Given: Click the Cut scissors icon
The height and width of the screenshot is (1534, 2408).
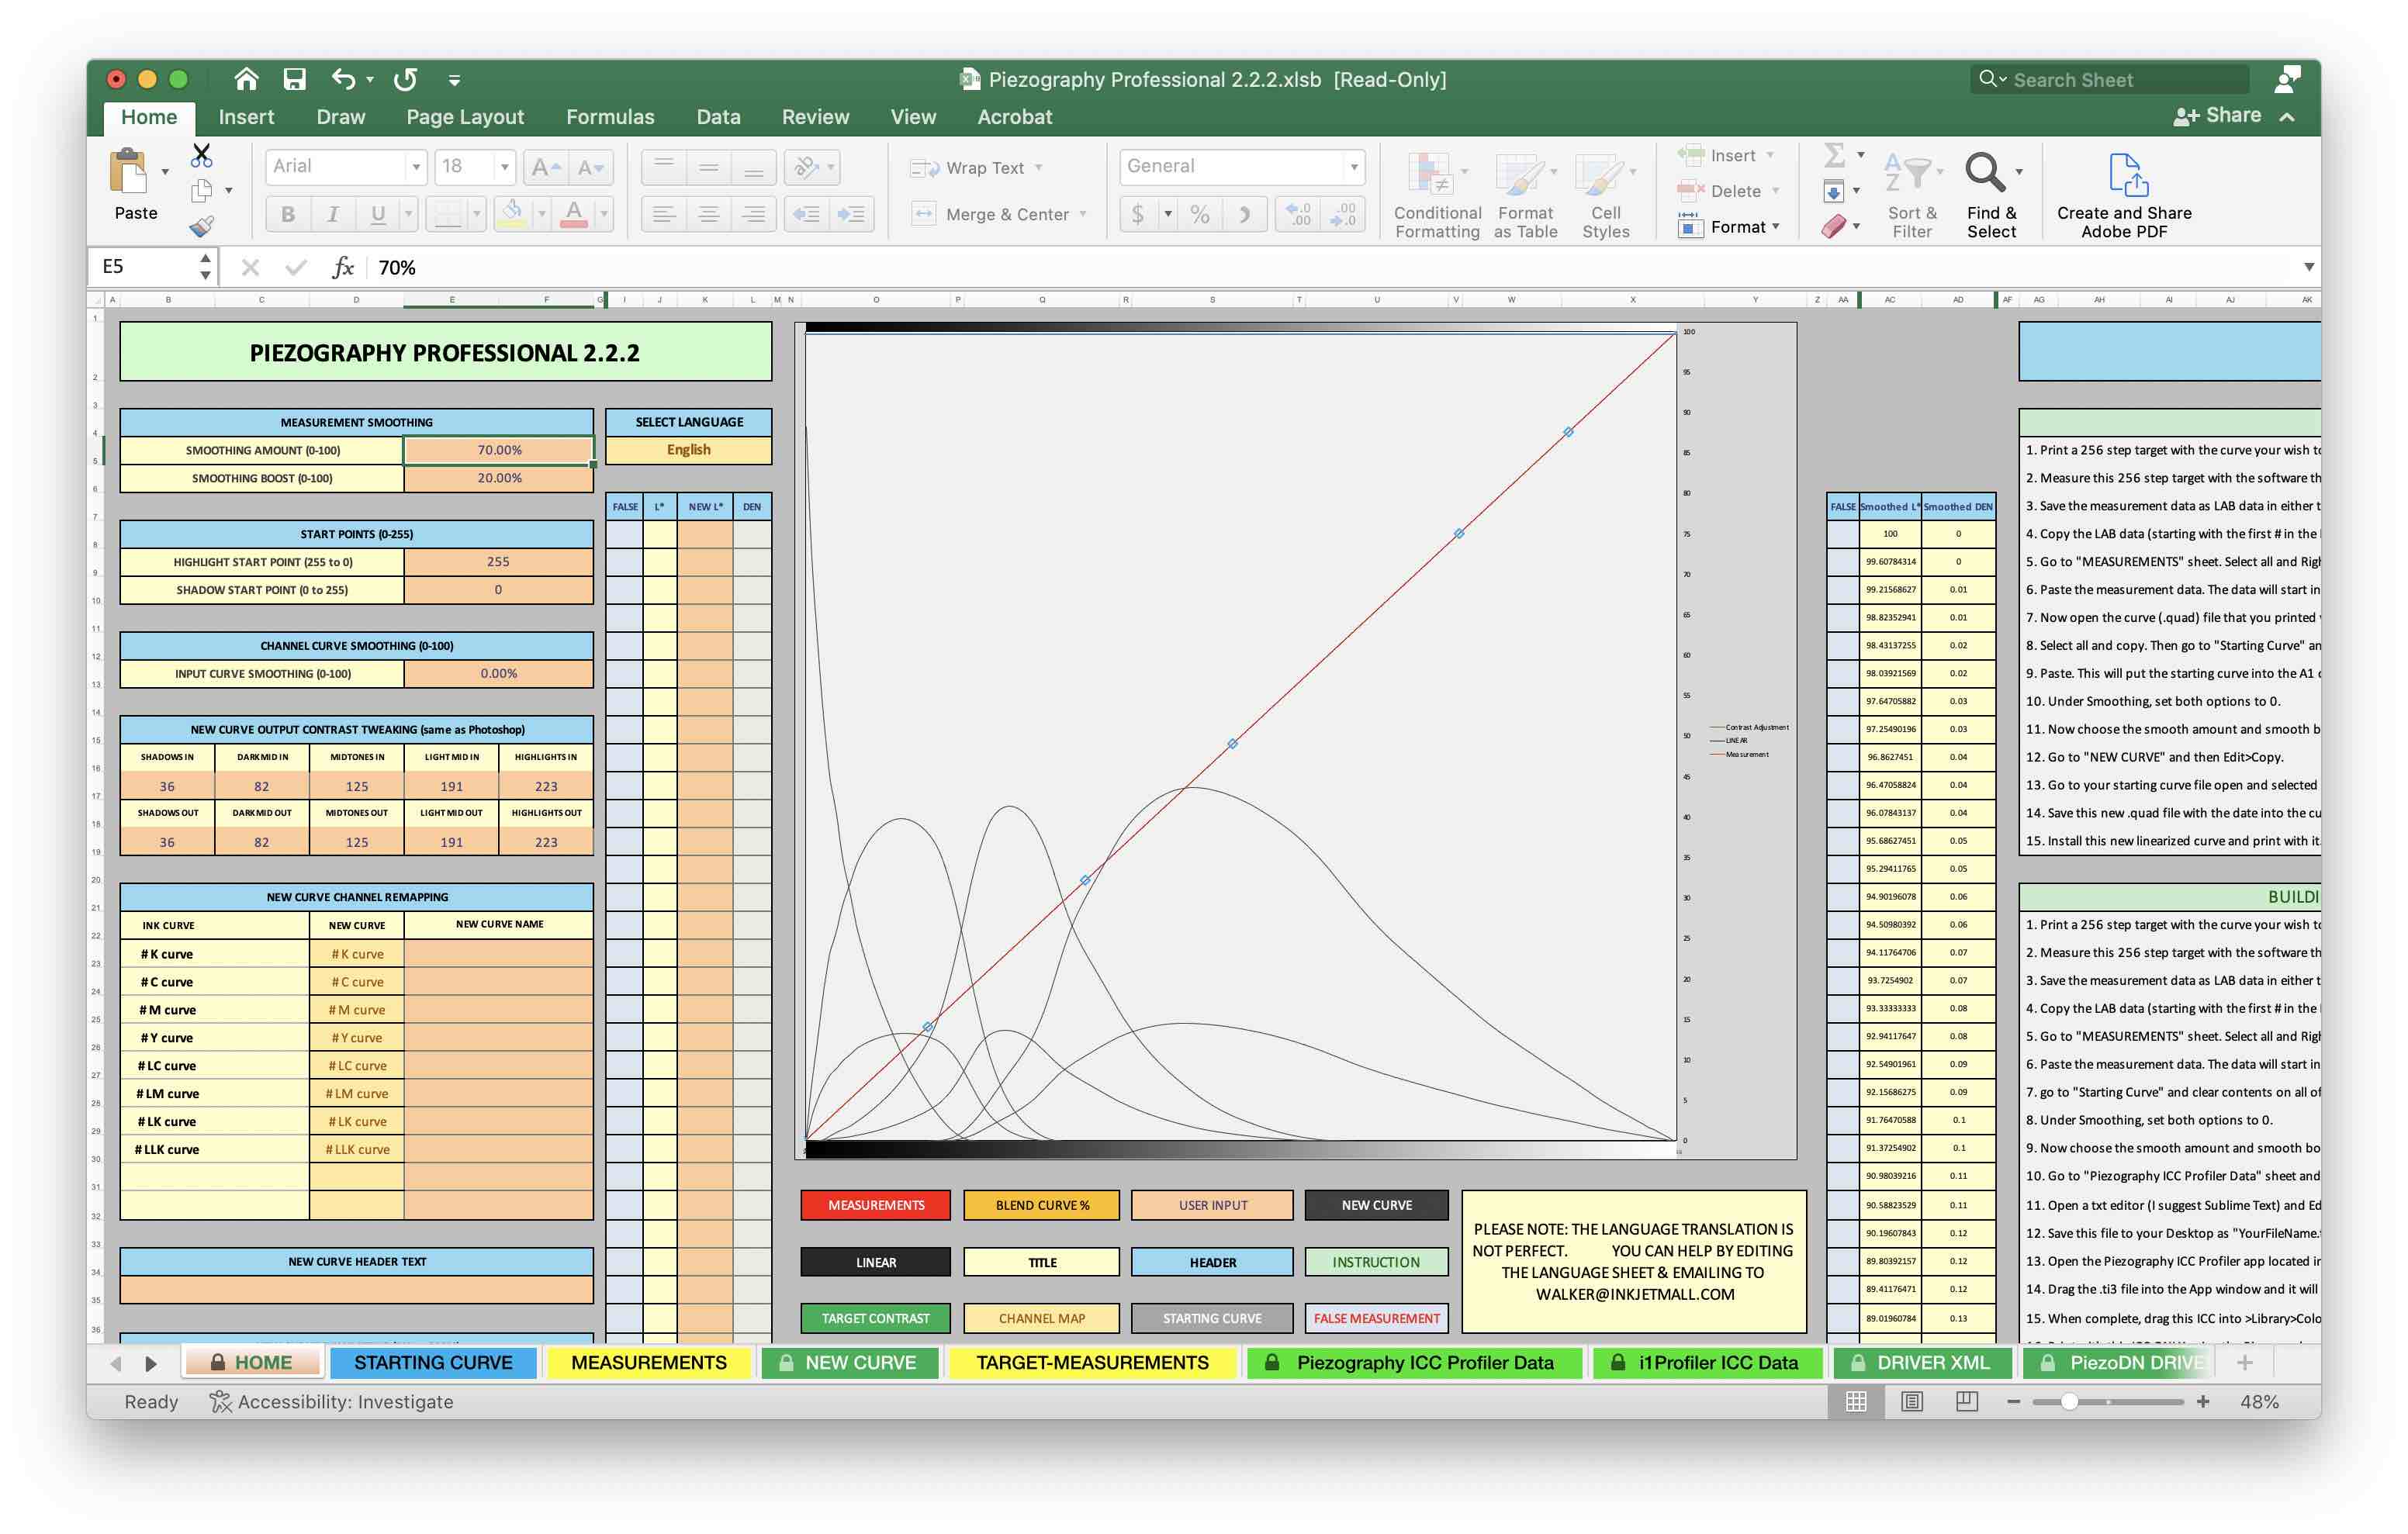Looking at the screenshot, I should [201, 155].
